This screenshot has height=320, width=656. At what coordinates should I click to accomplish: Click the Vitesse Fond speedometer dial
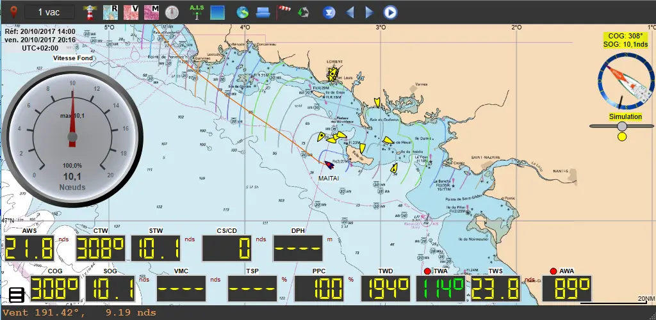[72, 137]
